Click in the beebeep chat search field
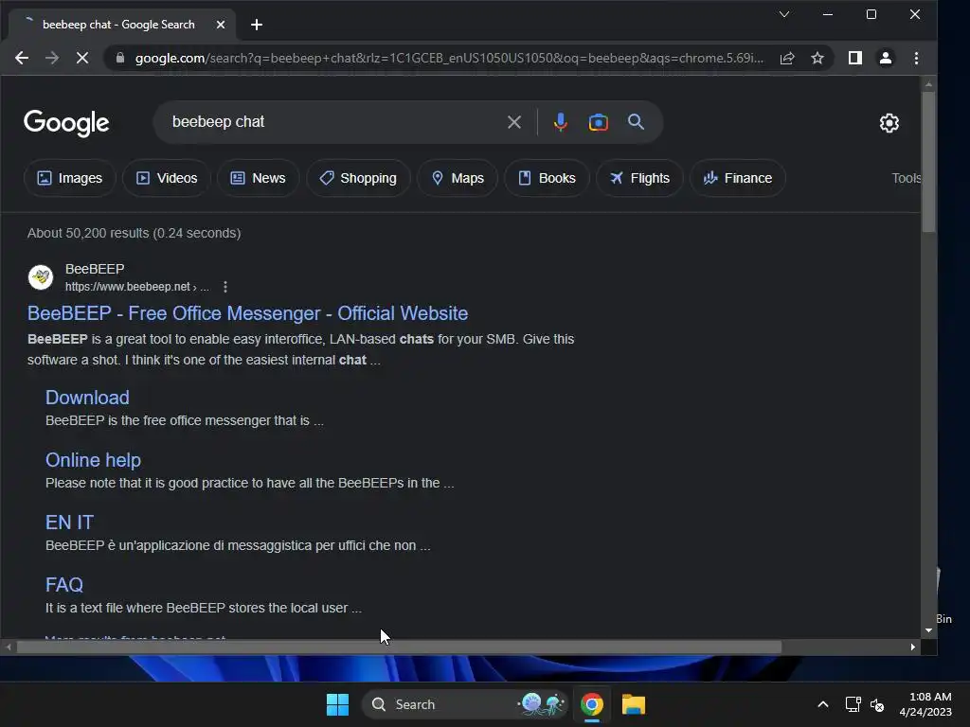The image size is (970, 727). [334, 122]
